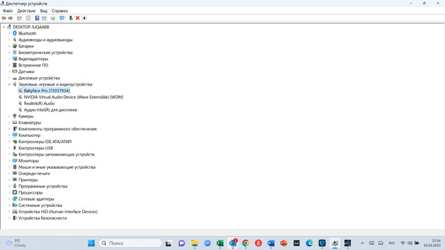The height and width of the screenshot is (250, 445).
Task: Click the Встроенное ПО label
Action: click(33, 65)
